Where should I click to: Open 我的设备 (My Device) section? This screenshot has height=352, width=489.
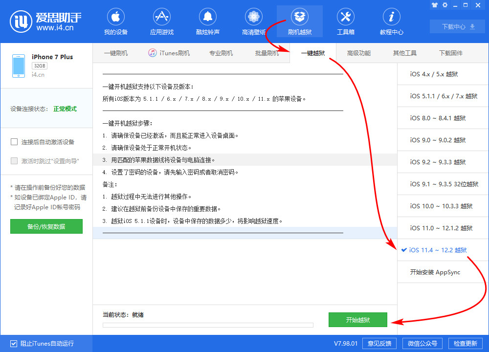[116, 22]
